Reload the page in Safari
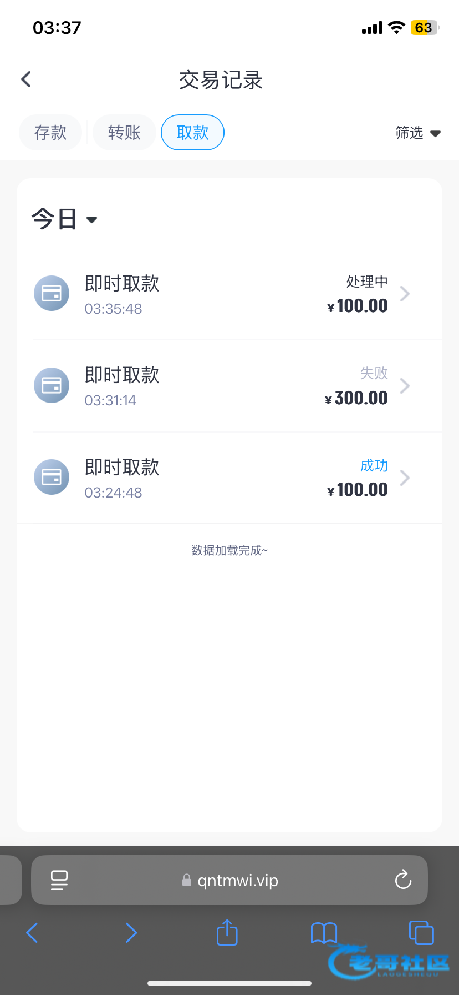The image size is (459, 995). tap(403, 880)
